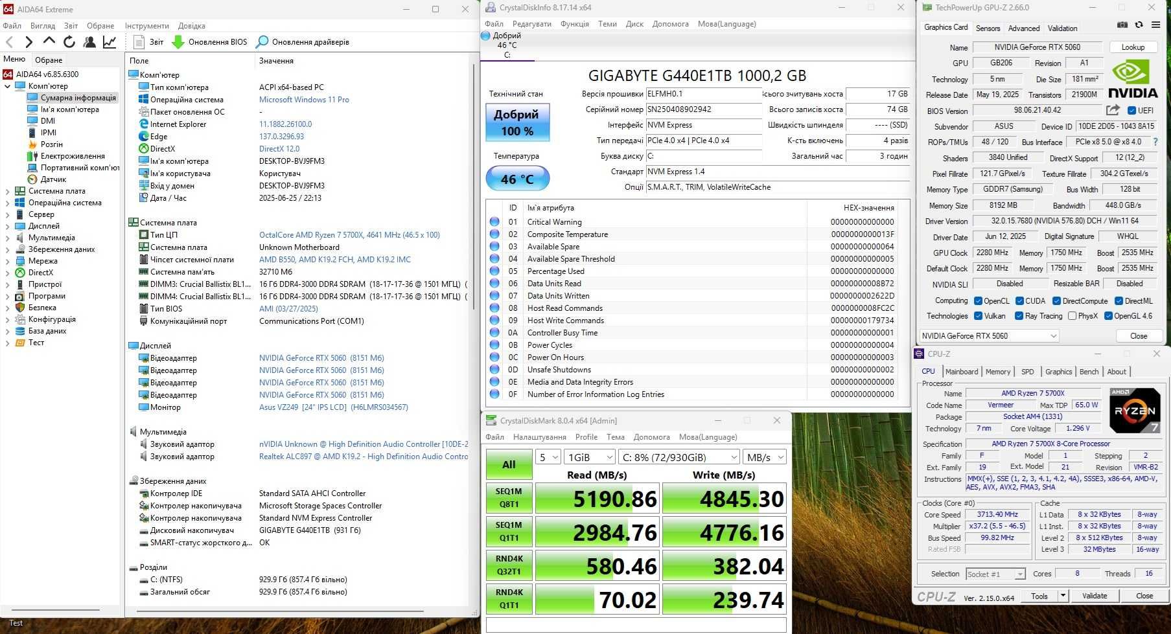Click GPU-Z bus interface question mark icon

1155,142
